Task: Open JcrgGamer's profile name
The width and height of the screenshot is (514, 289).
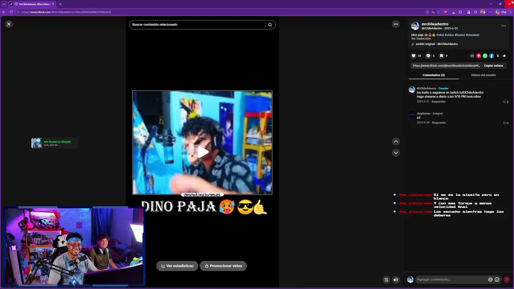Action: (423, 114)
